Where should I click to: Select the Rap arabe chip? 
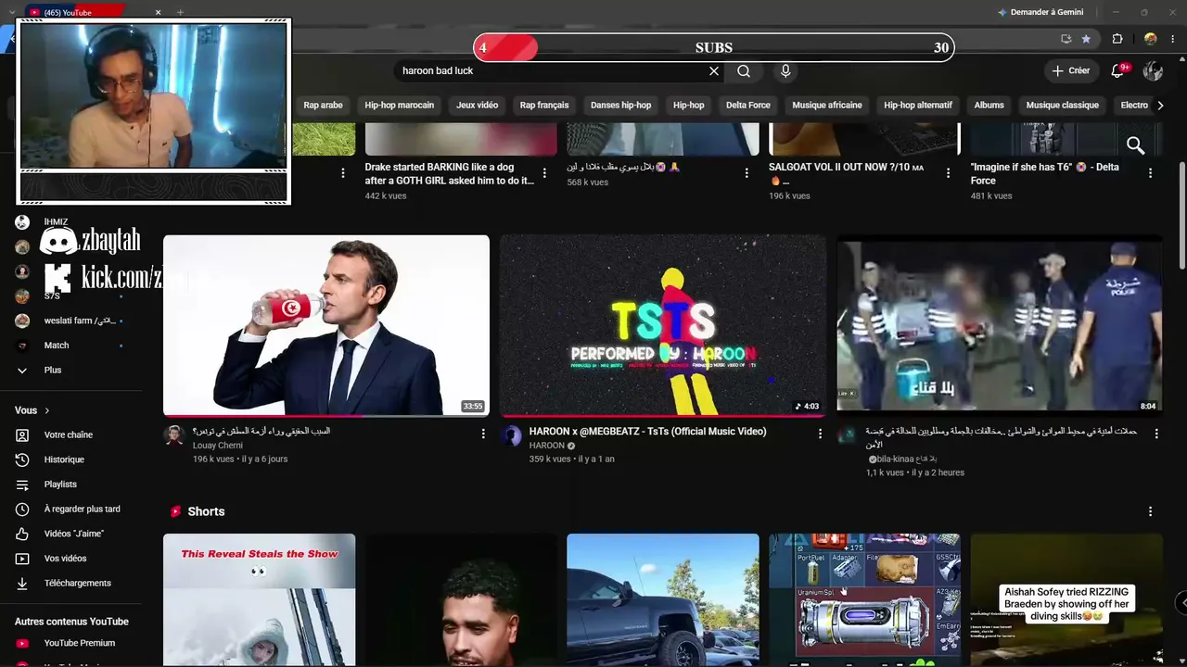[x=323, y=106]
